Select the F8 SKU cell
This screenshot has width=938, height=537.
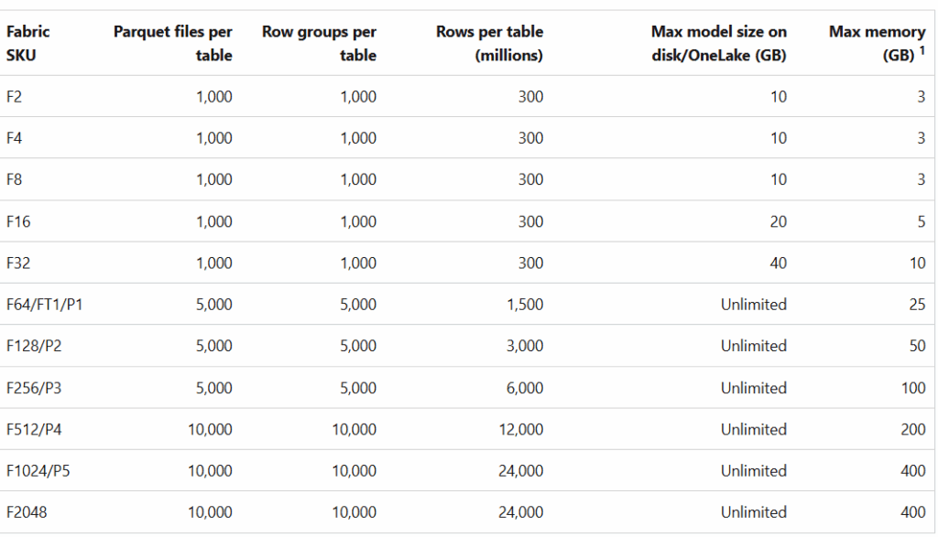pyautogui.click(x=15, y=179)
